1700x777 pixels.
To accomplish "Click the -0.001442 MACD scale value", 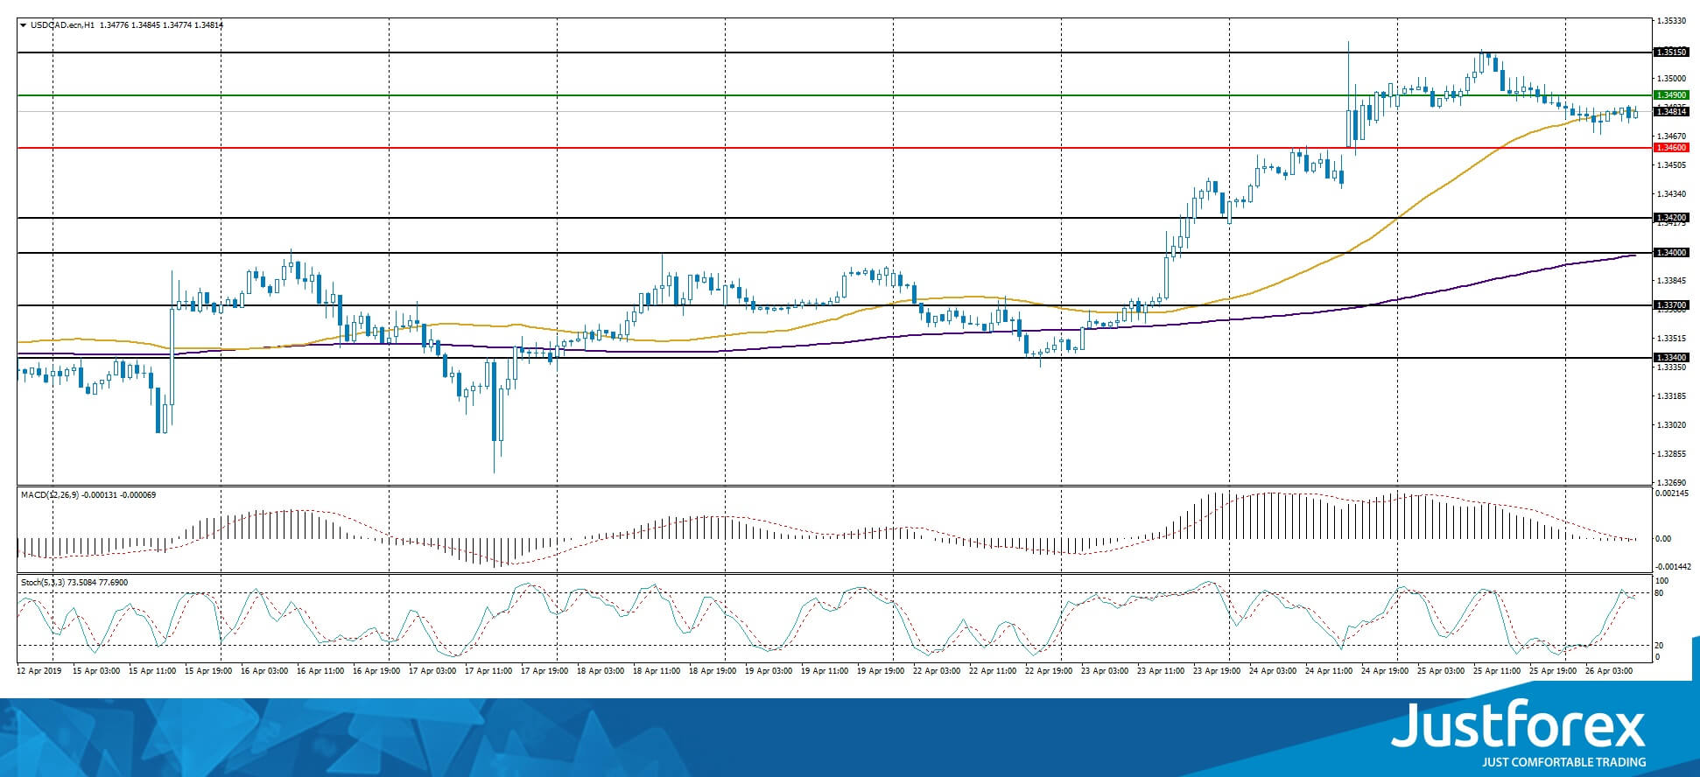I will (1674, 567).
